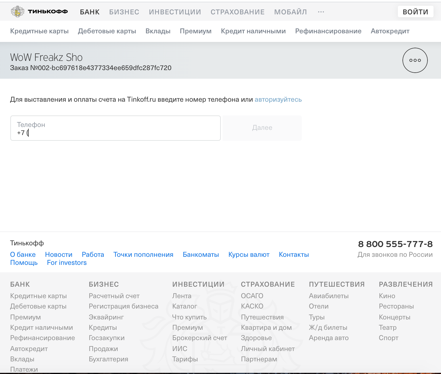Open Автокредит in submenu bar
The image size is (441, 374).
[390, 31]
